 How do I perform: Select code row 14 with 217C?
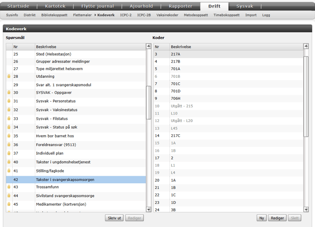(175, 136)
